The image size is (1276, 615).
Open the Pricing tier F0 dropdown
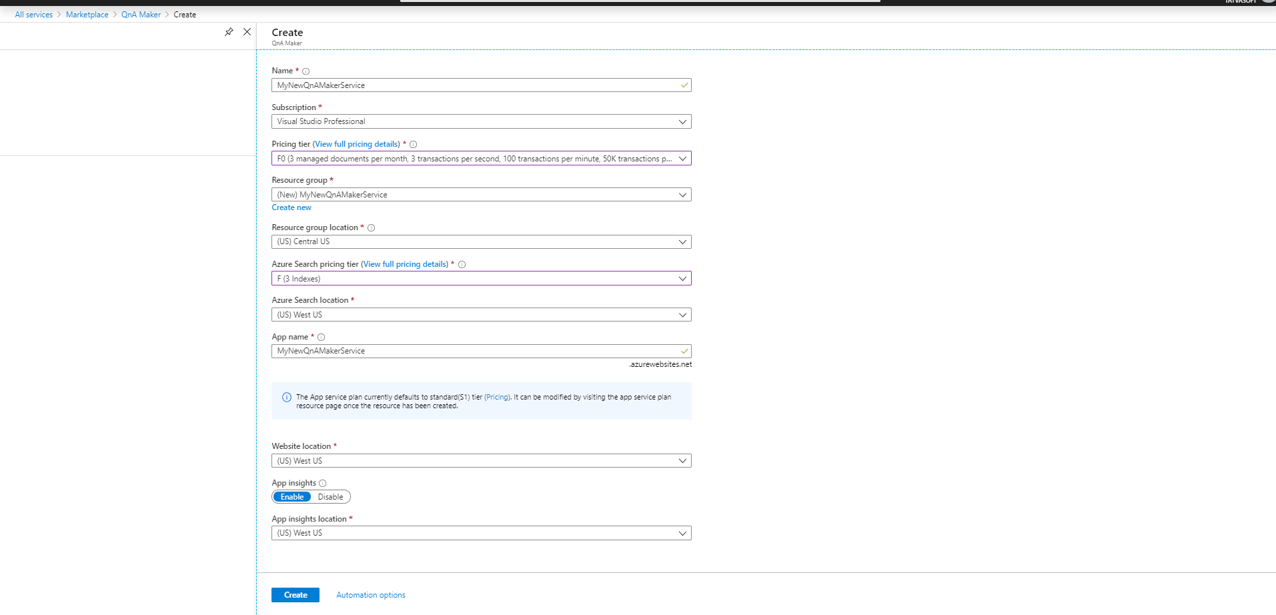coord(481,159)
